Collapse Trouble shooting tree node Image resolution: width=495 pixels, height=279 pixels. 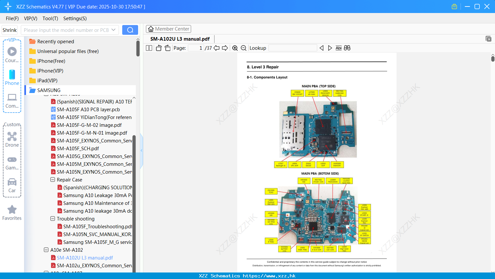53,219
